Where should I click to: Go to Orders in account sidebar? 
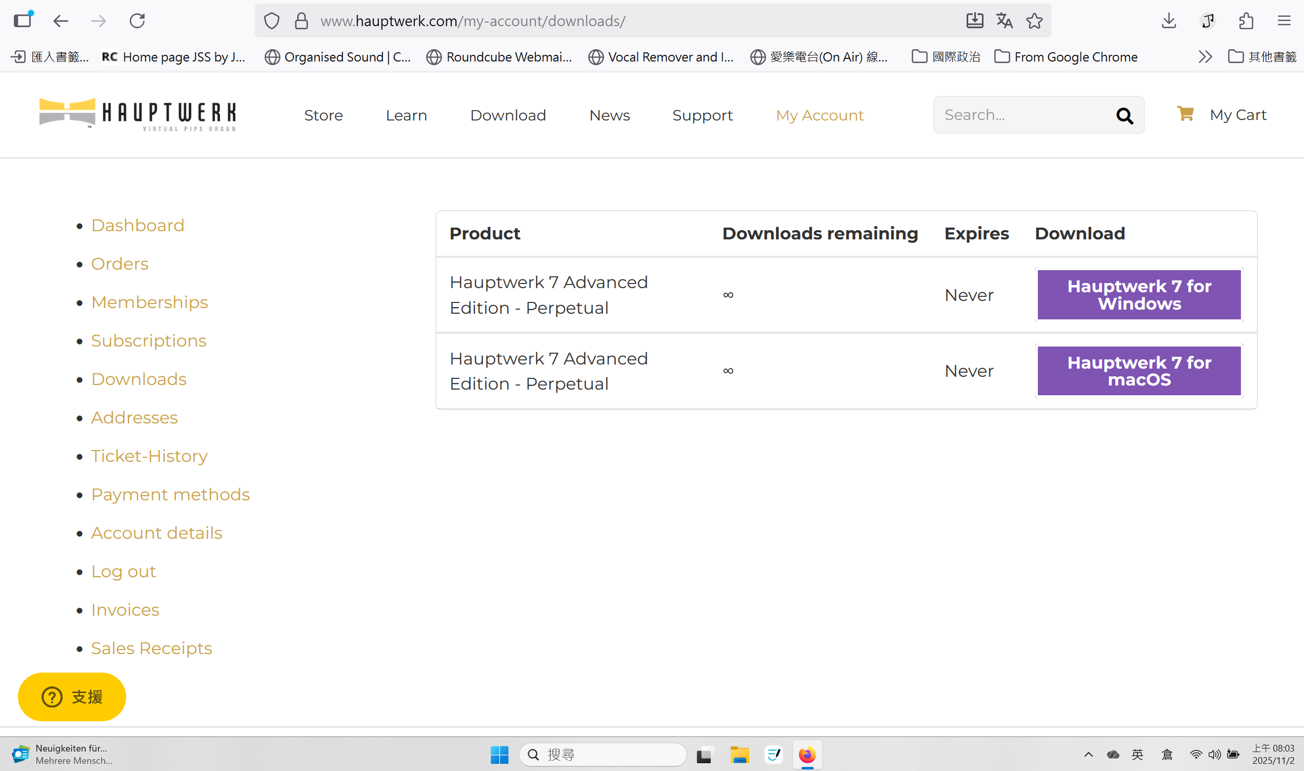point(119,264)
